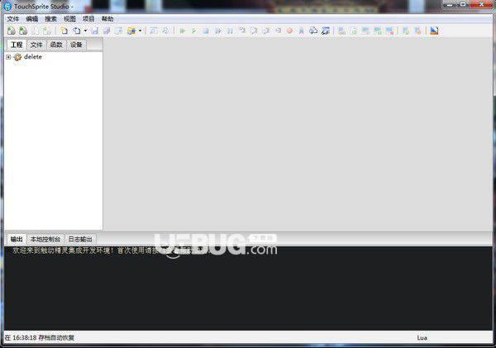The height and width of the screenshot is (348, 496).
Task: Open the 项目 menu
Action: (88, 19)
